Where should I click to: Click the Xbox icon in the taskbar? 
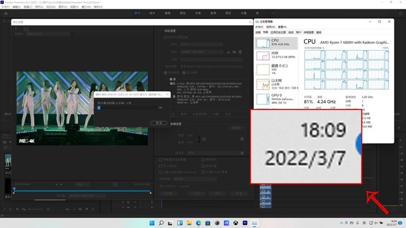point(235,223)
